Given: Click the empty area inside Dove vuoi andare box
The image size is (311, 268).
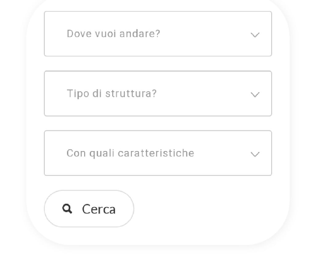Looking at the screenshot, I should (x=204, y=34).
